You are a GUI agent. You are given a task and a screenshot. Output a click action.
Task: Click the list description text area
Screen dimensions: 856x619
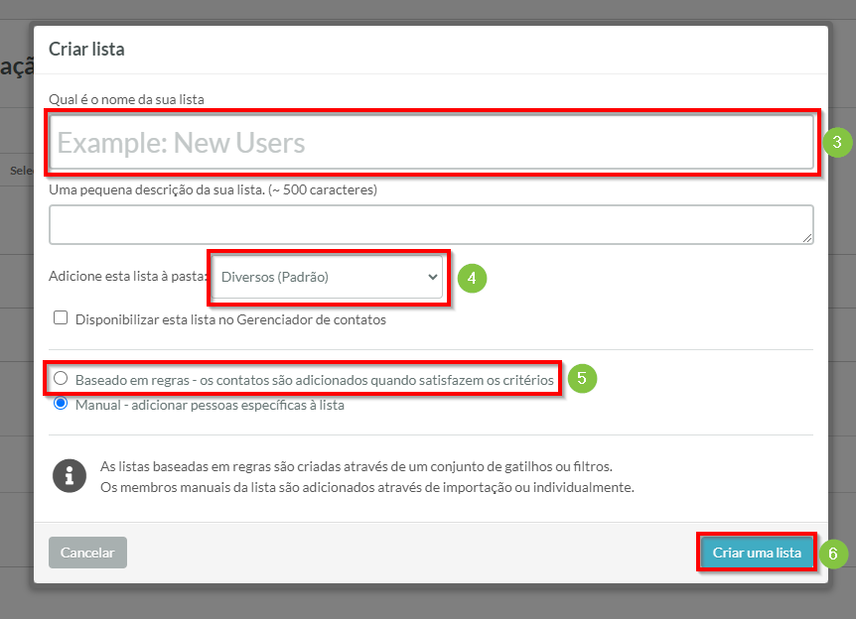[431, 224]
